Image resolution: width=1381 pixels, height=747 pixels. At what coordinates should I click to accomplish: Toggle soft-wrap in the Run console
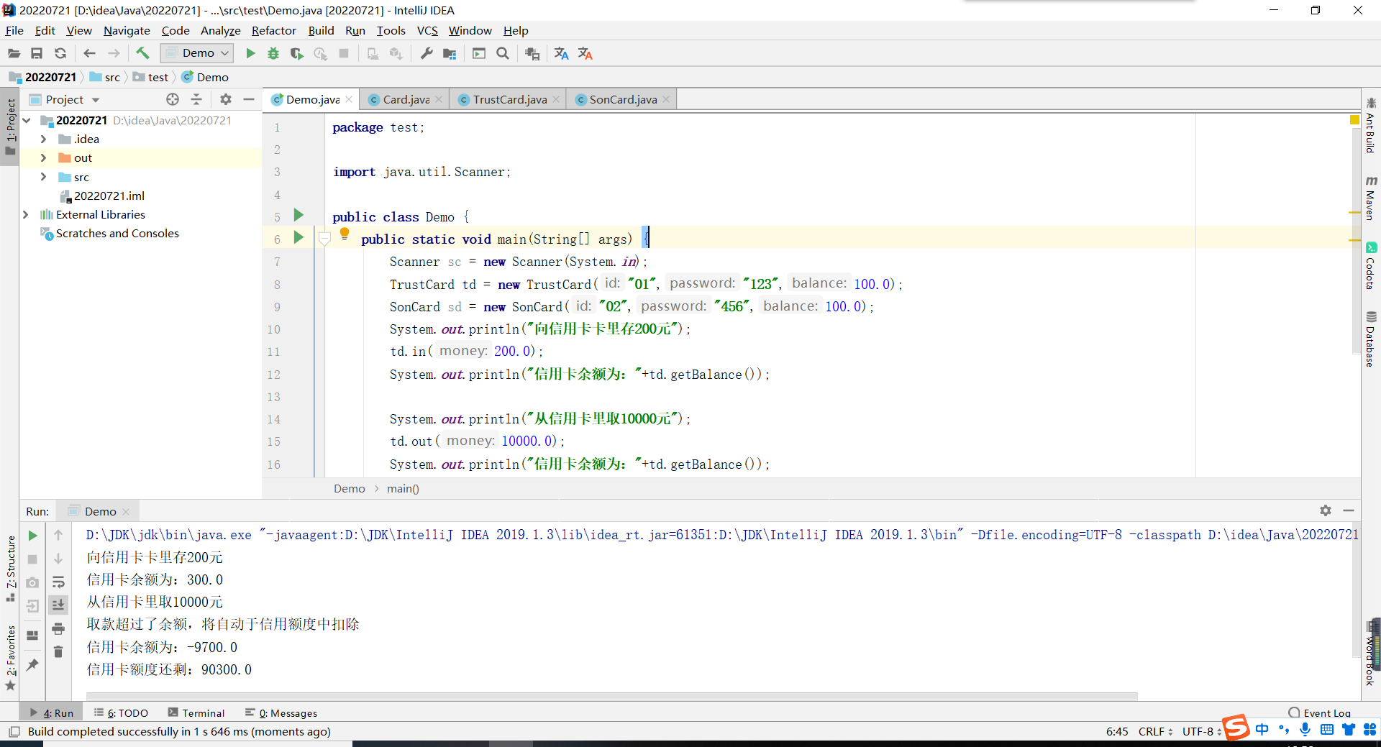point(58,582)
